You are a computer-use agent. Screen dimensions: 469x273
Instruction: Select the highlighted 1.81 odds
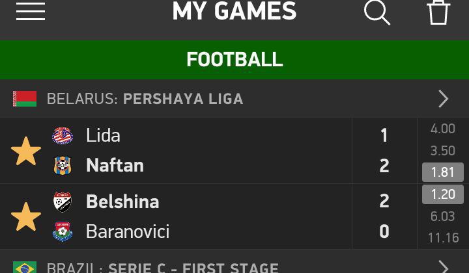pos(443,172)
